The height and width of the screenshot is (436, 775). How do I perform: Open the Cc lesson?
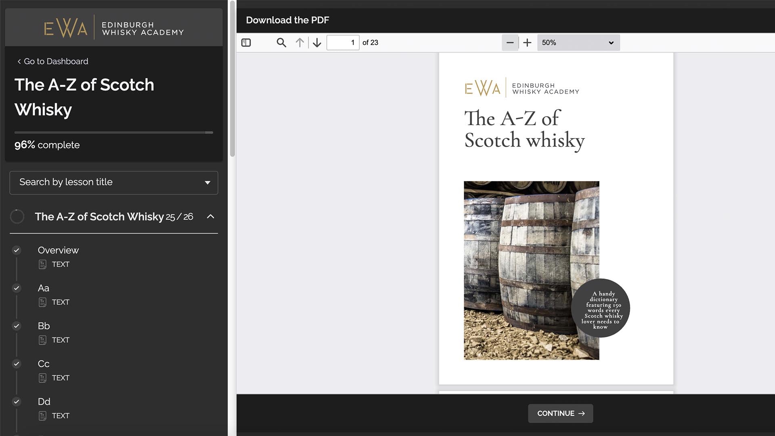(44, 364)
